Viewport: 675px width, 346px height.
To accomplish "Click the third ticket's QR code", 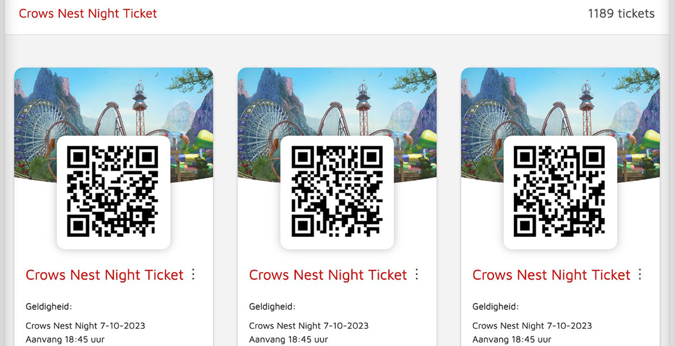I will 560,192.
